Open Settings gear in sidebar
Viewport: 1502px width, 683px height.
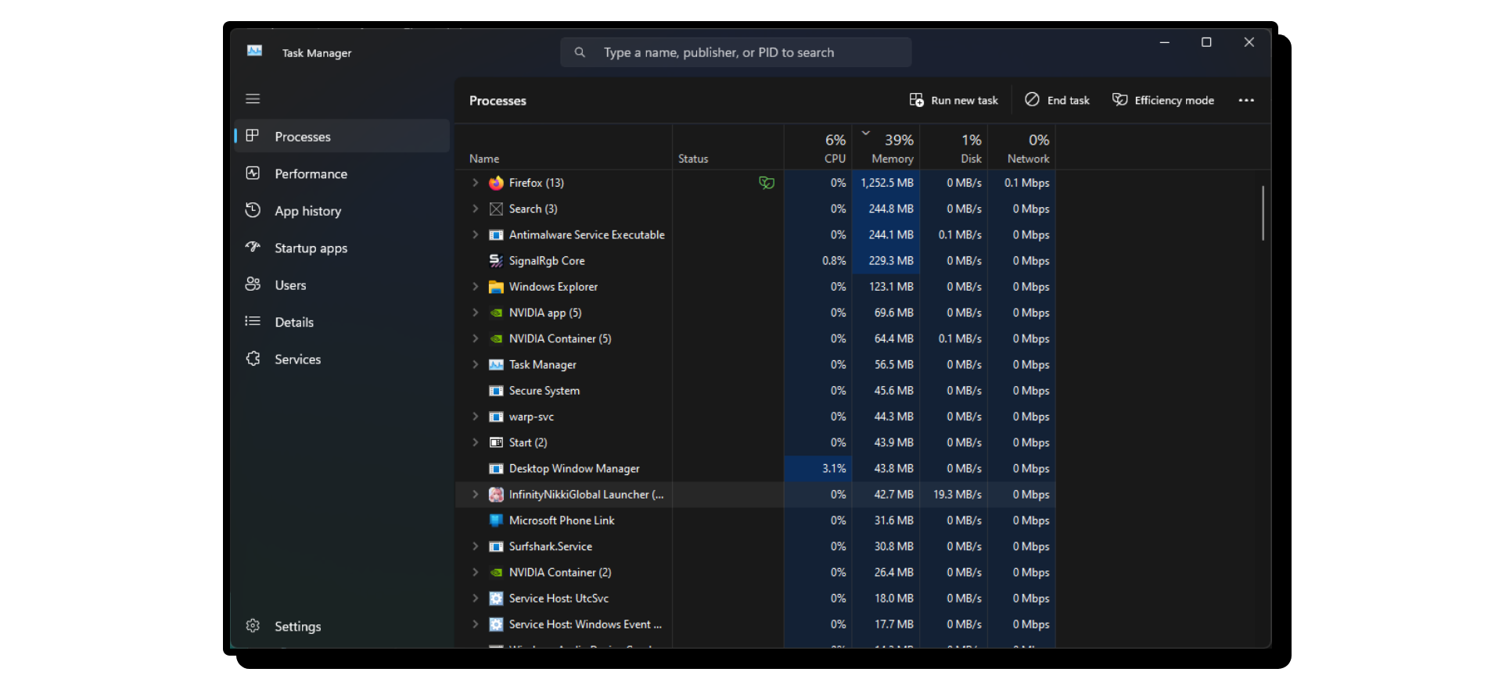point(253,626)
